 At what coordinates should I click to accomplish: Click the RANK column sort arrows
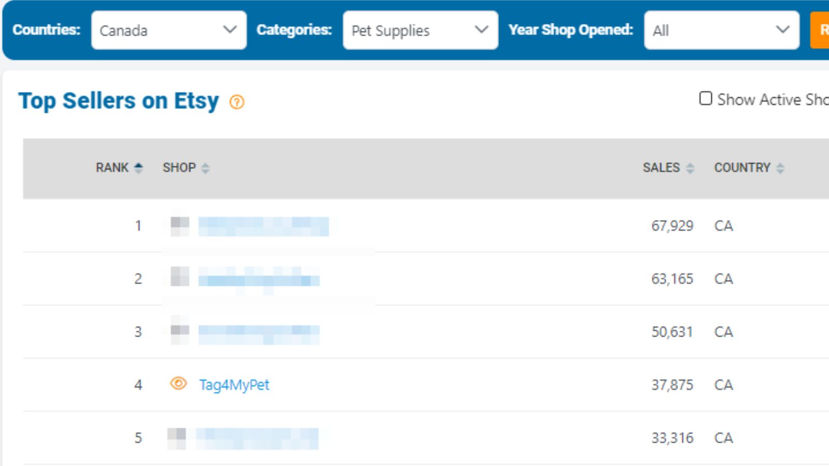pos(138,168)
